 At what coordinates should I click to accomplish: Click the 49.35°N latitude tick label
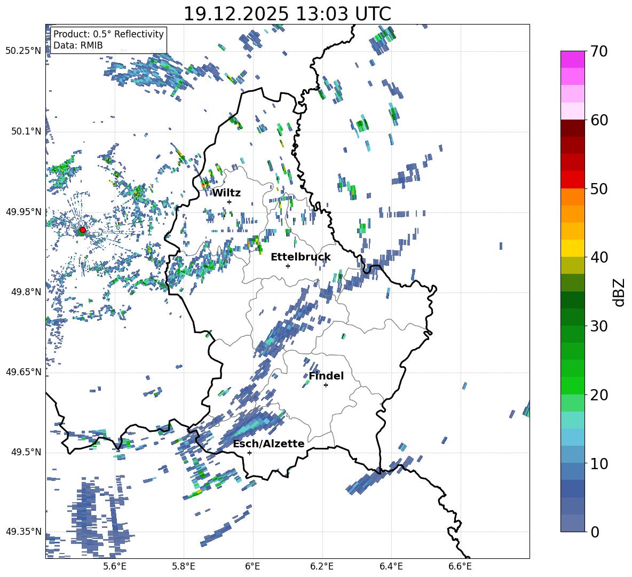coord(23,532)
